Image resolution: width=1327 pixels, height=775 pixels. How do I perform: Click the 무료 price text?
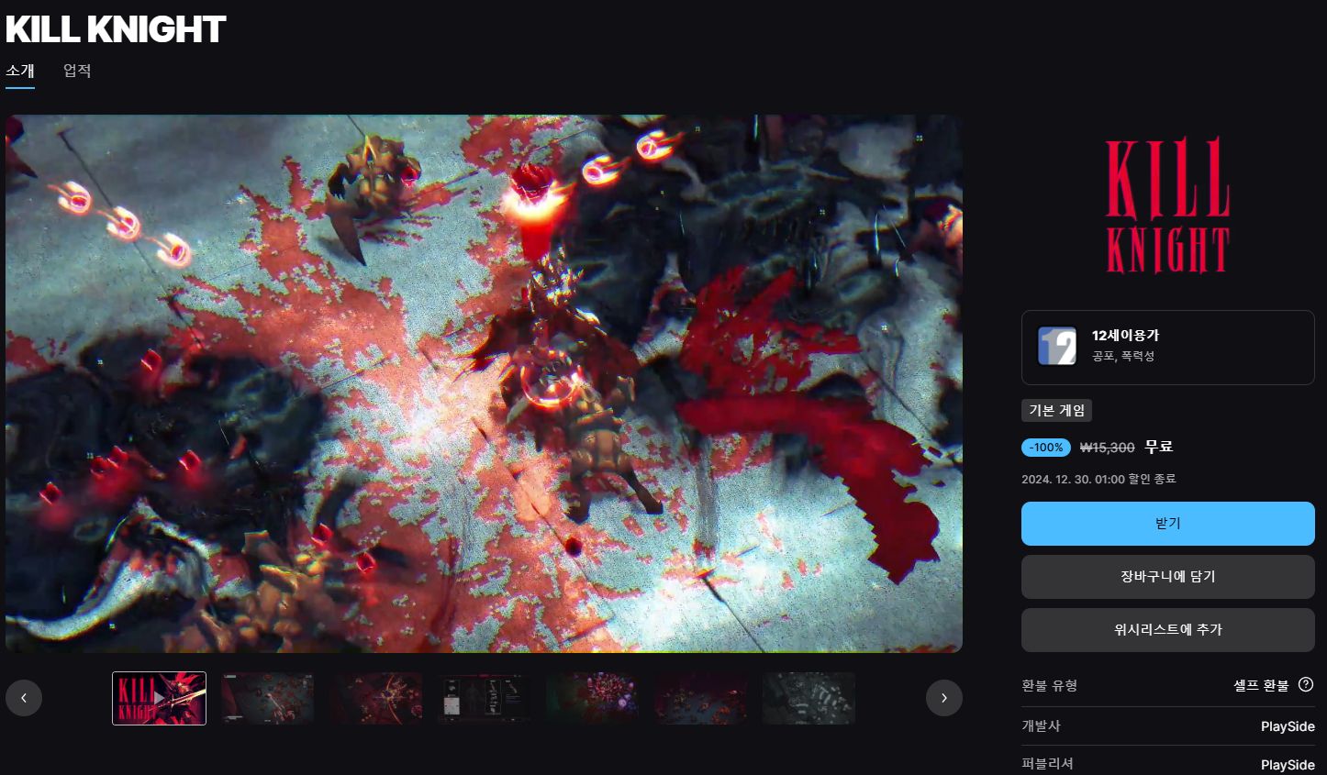click(1158, 447)
